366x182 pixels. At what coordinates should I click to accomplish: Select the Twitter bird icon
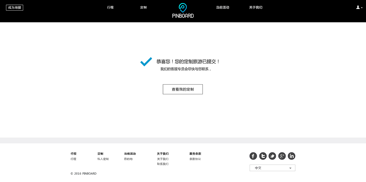(x=272, y=156)
